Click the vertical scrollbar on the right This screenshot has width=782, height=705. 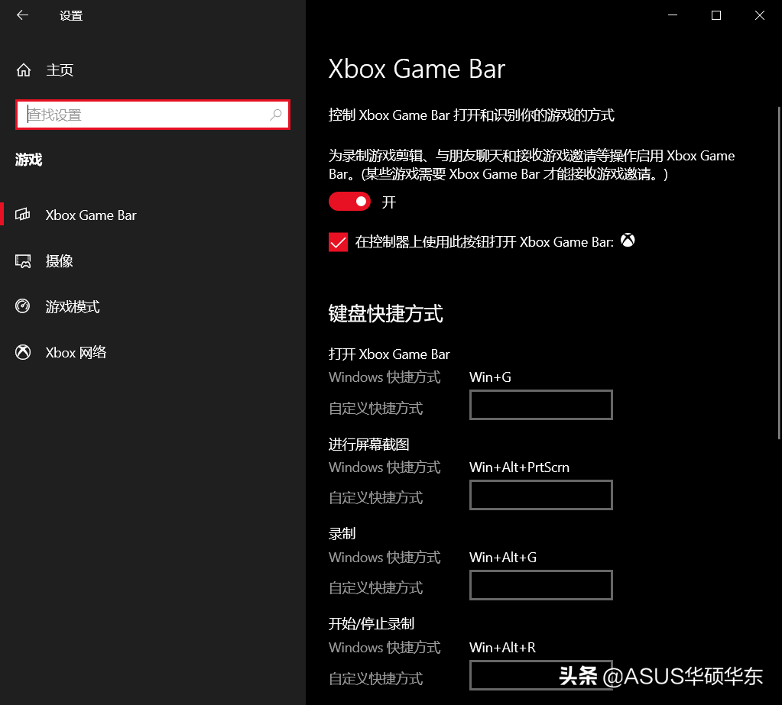(779, 273)
